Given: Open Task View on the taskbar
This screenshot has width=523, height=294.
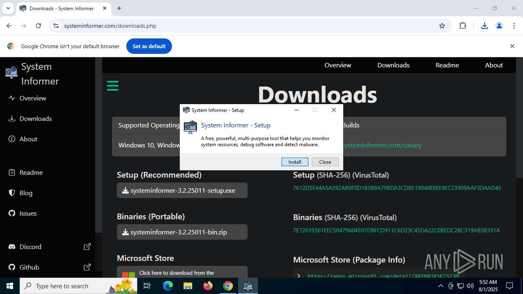Looking at the screenshot, I should 147,286.
